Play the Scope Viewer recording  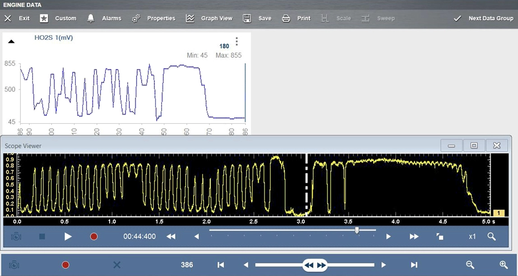pos(68,236)
